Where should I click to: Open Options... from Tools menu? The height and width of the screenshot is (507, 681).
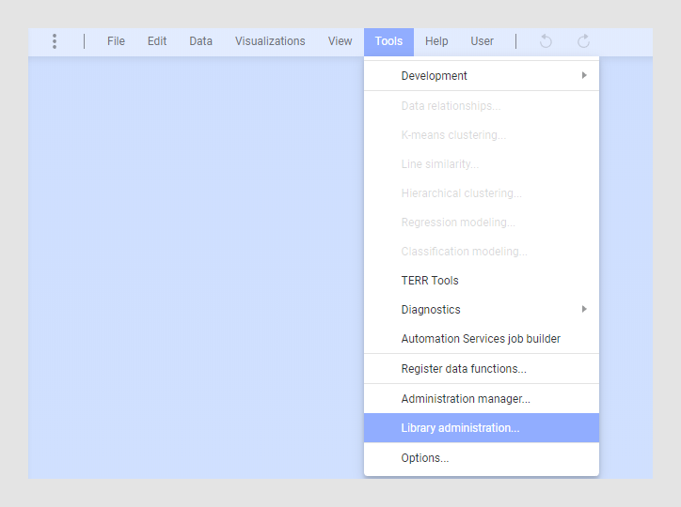coord(482,458)
